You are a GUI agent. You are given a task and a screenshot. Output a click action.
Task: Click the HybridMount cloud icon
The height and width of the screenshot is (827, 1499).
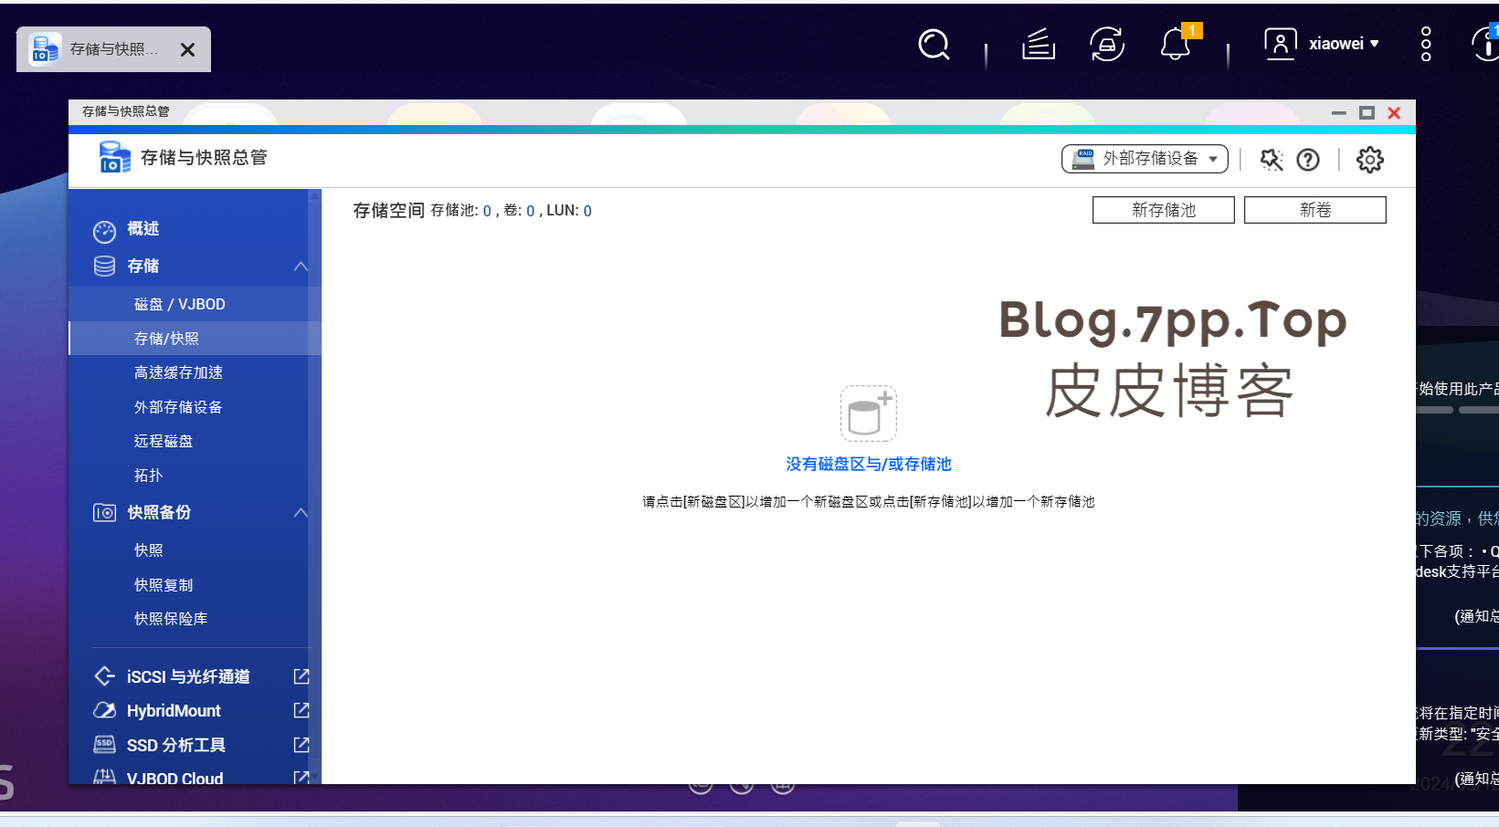[104, 710]
